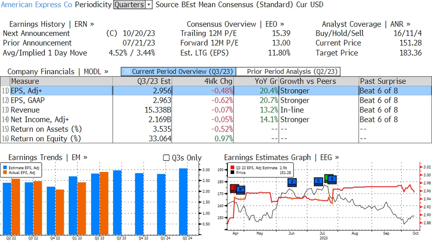Switch to Current Period Overview (Q3/23) tab
The image size is (432, 241).
(x=178, y=72)
